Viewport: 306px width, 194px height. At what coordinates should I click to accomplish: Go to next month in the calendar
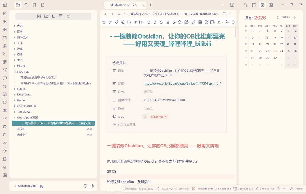click(x=294, y=18)
